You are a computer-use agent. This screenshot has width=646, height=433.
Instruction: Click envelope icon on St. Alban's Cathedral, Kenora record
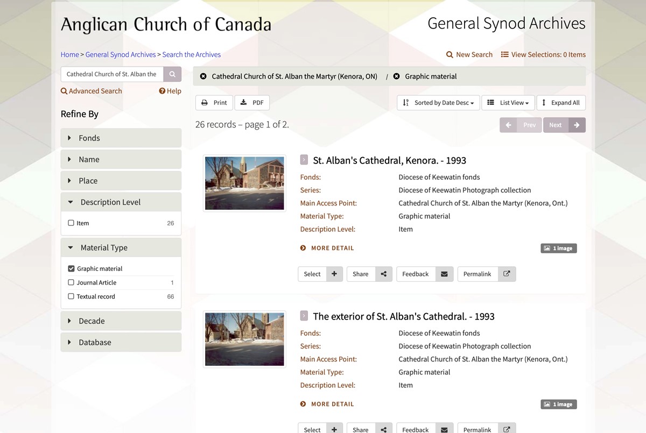[x=444, y=274]
